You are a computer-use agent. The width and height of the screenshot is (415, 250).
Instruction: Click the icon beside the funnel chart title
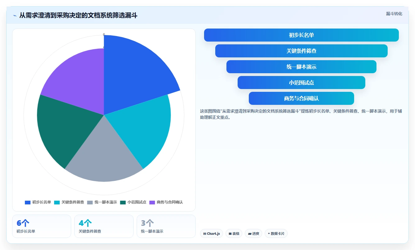(15, 16)
